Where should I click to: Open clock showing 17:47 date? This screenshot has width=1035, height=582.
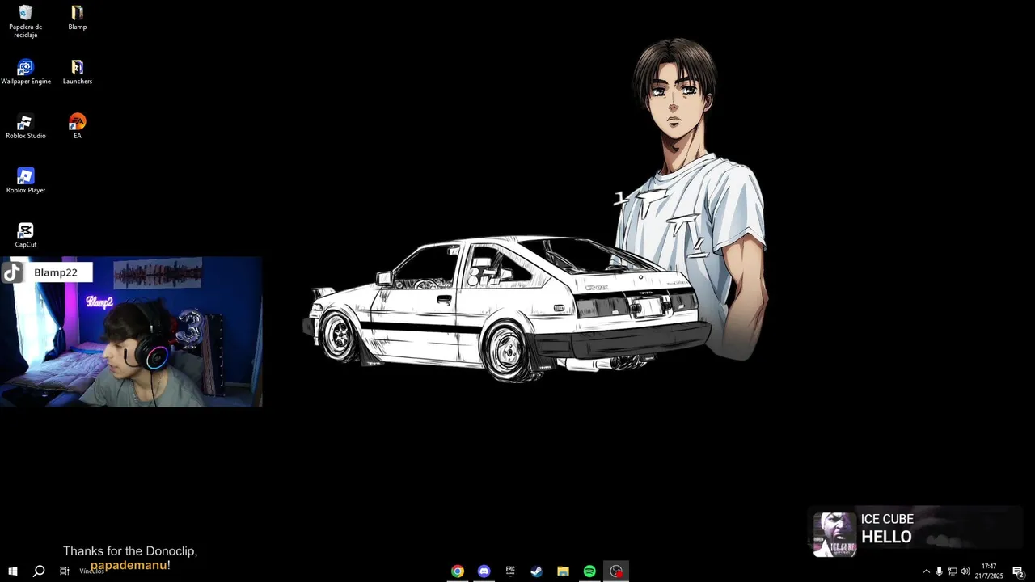[989, 571]
